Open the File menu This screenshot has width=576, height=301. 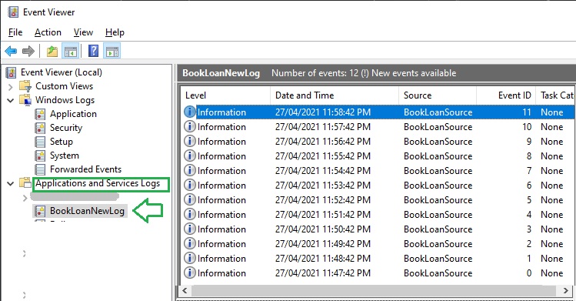point(15,32)
